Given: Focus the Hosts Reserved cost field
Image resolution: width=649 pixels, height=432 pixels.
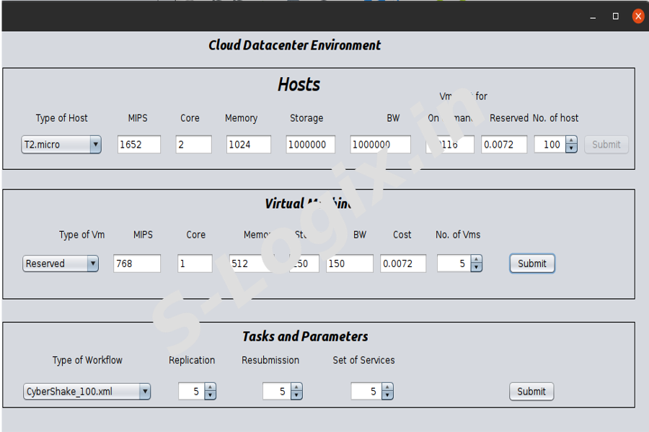Looking at the screenshot, I should point(503,145).
